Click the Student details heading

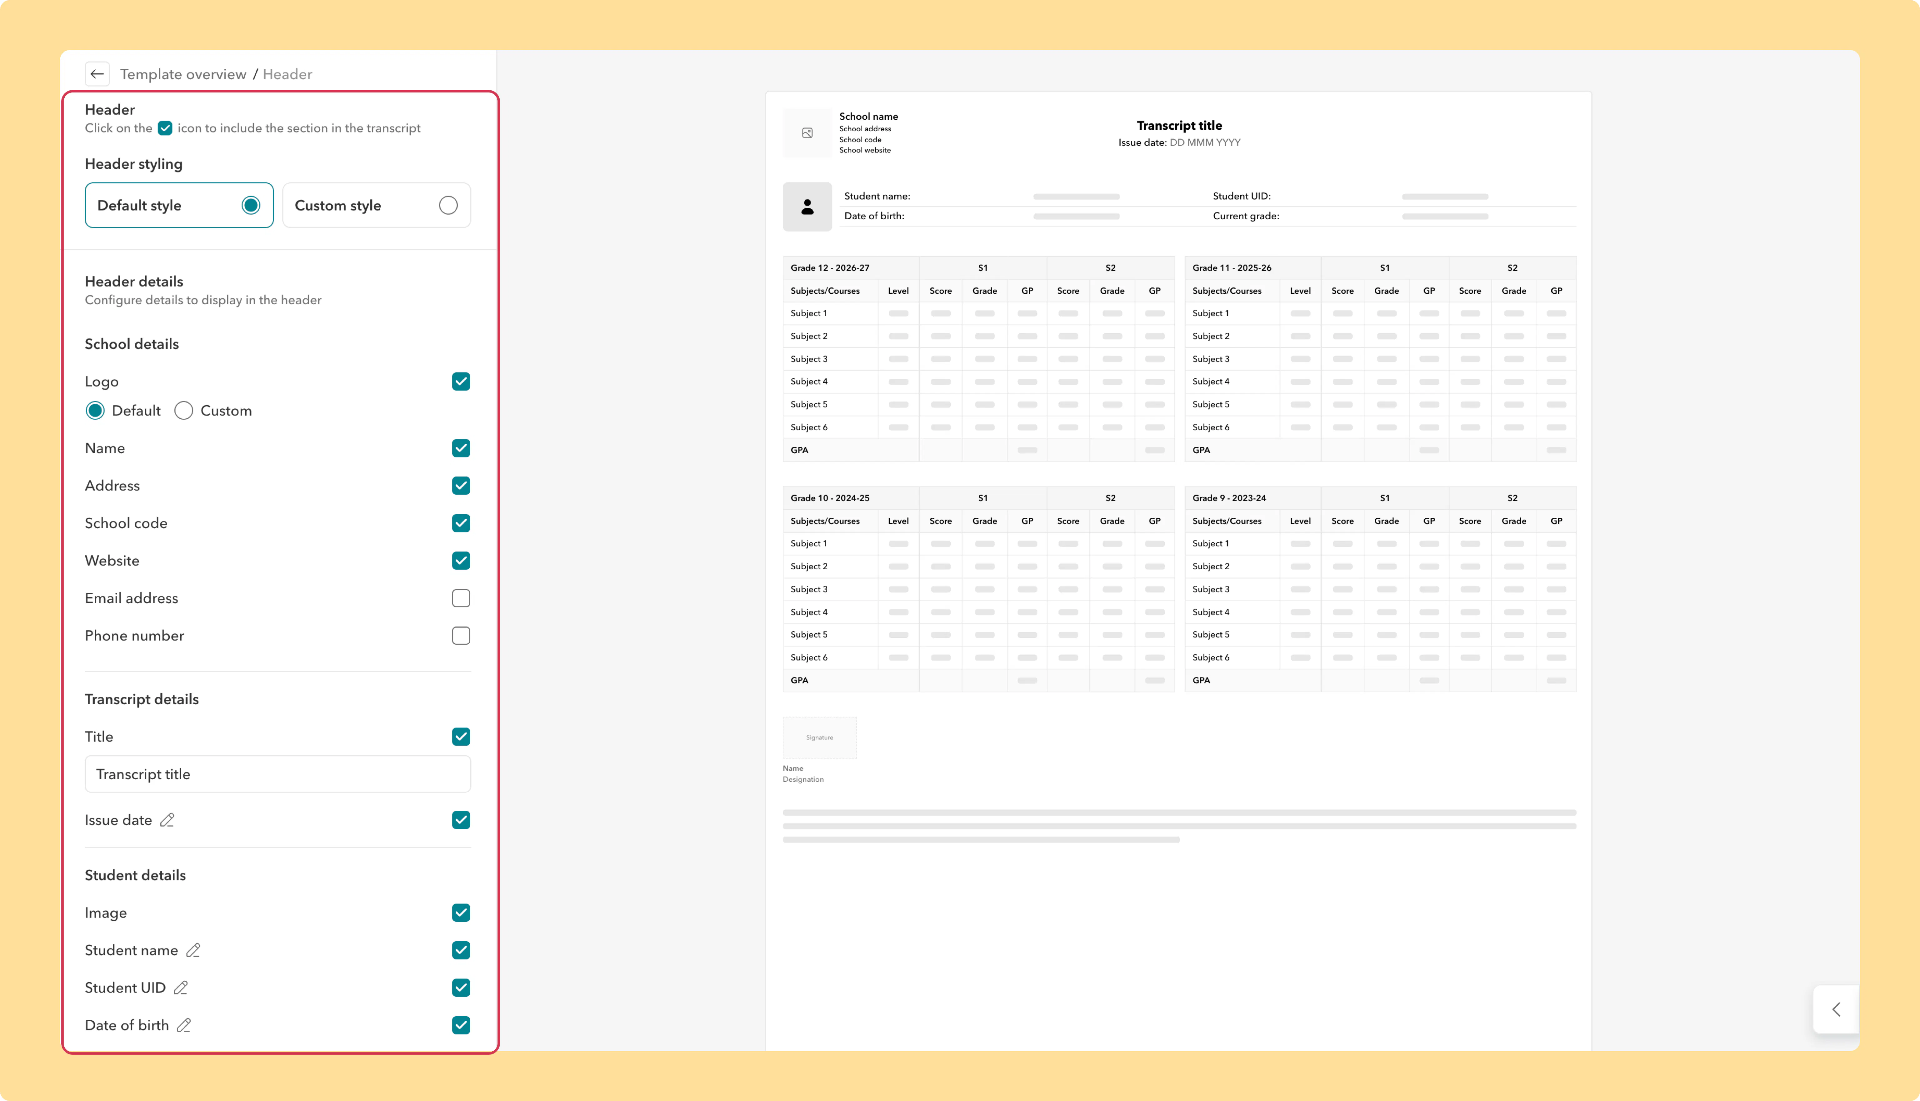[135, 876]
